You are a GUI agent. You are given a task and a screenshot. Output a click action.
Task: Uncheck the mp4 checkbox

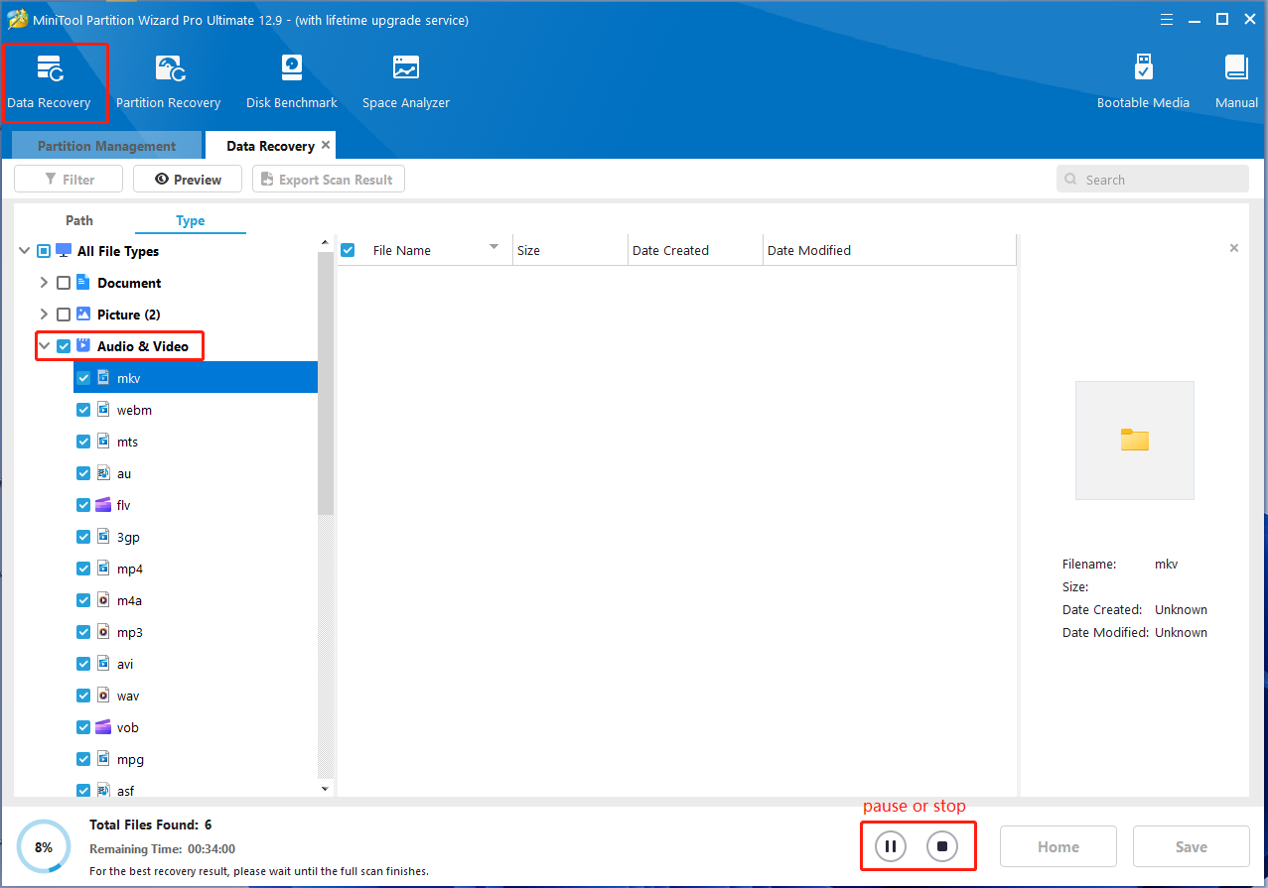(83, 569)
